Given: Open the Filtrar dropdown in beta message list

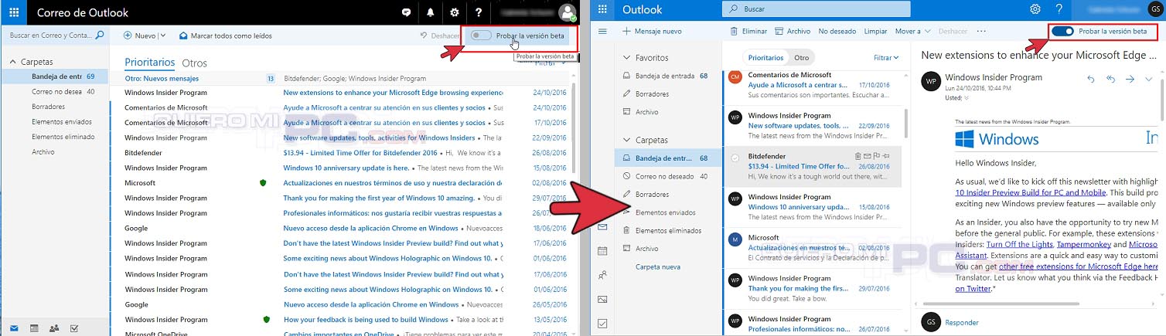Looking at the screenshot, I should click(x=886, y=58).
